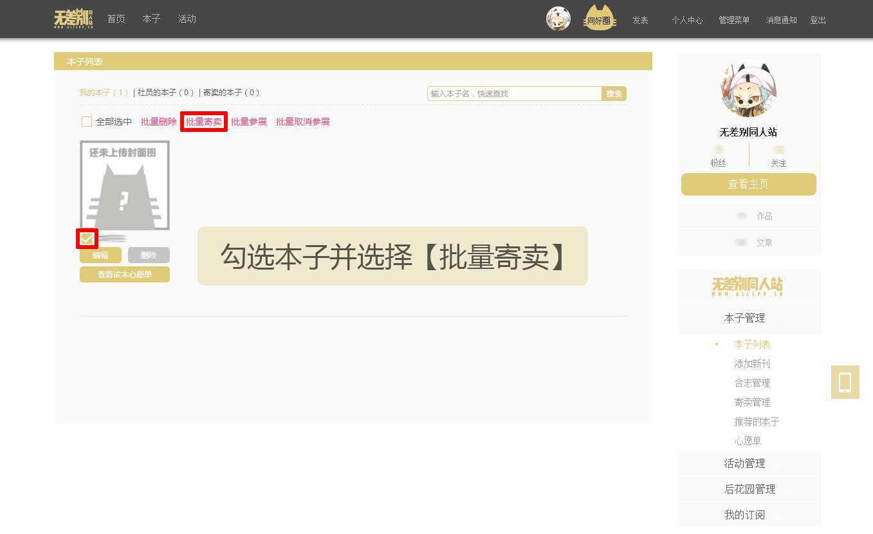Click the 无差别同人站 logo above 本子管理
This screenshot has height=534, width=873.
point(748,285)
